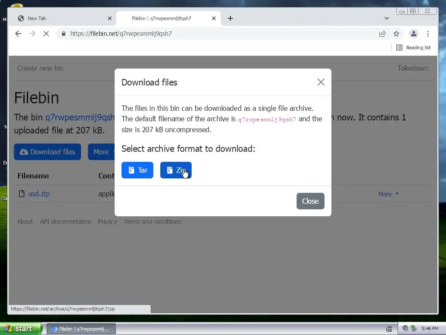
Task: Click the taskbar clock showing 5:46 PM
Action: coord(430,328)
